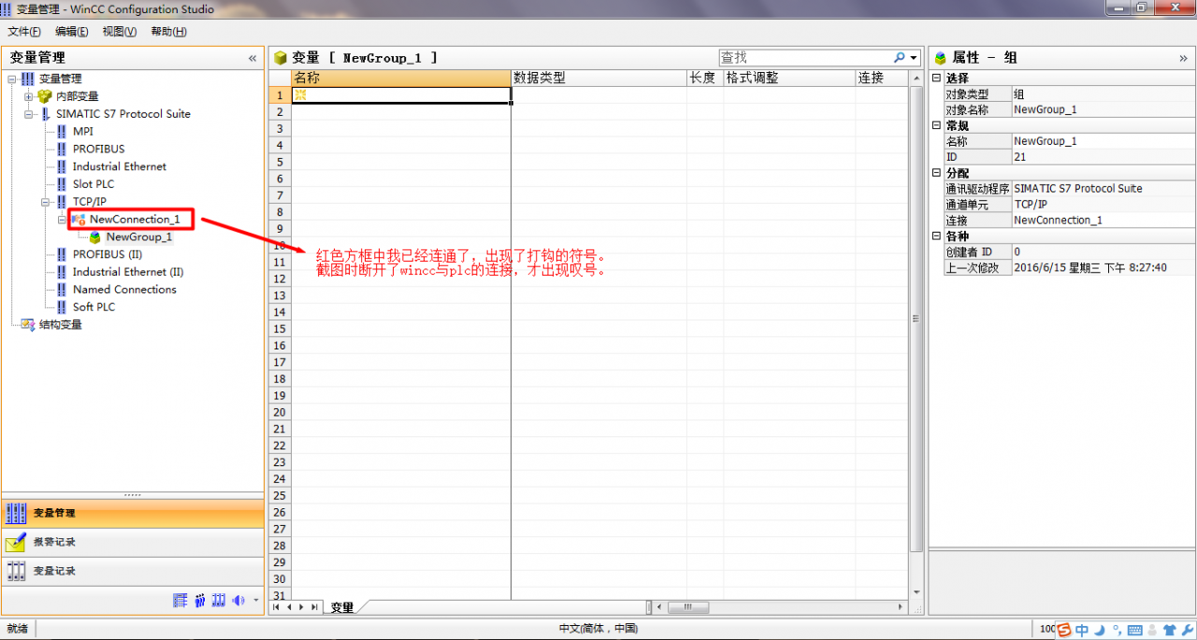Toggle the punctuation mode icon in the input bar

[x=1118, y=629]
